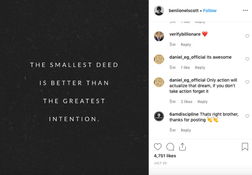Reply to verifybillionare's comment
252x175 pixels.
point(186,45)
